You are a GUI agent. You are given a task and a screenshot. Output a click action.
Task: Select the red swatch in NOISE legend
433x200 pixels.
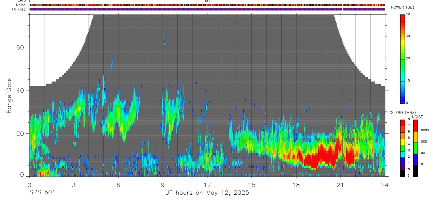[x=415, y=126]
